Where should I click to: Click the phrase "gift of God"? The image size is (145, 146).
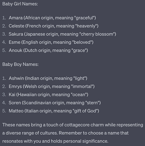click(85, 111)
